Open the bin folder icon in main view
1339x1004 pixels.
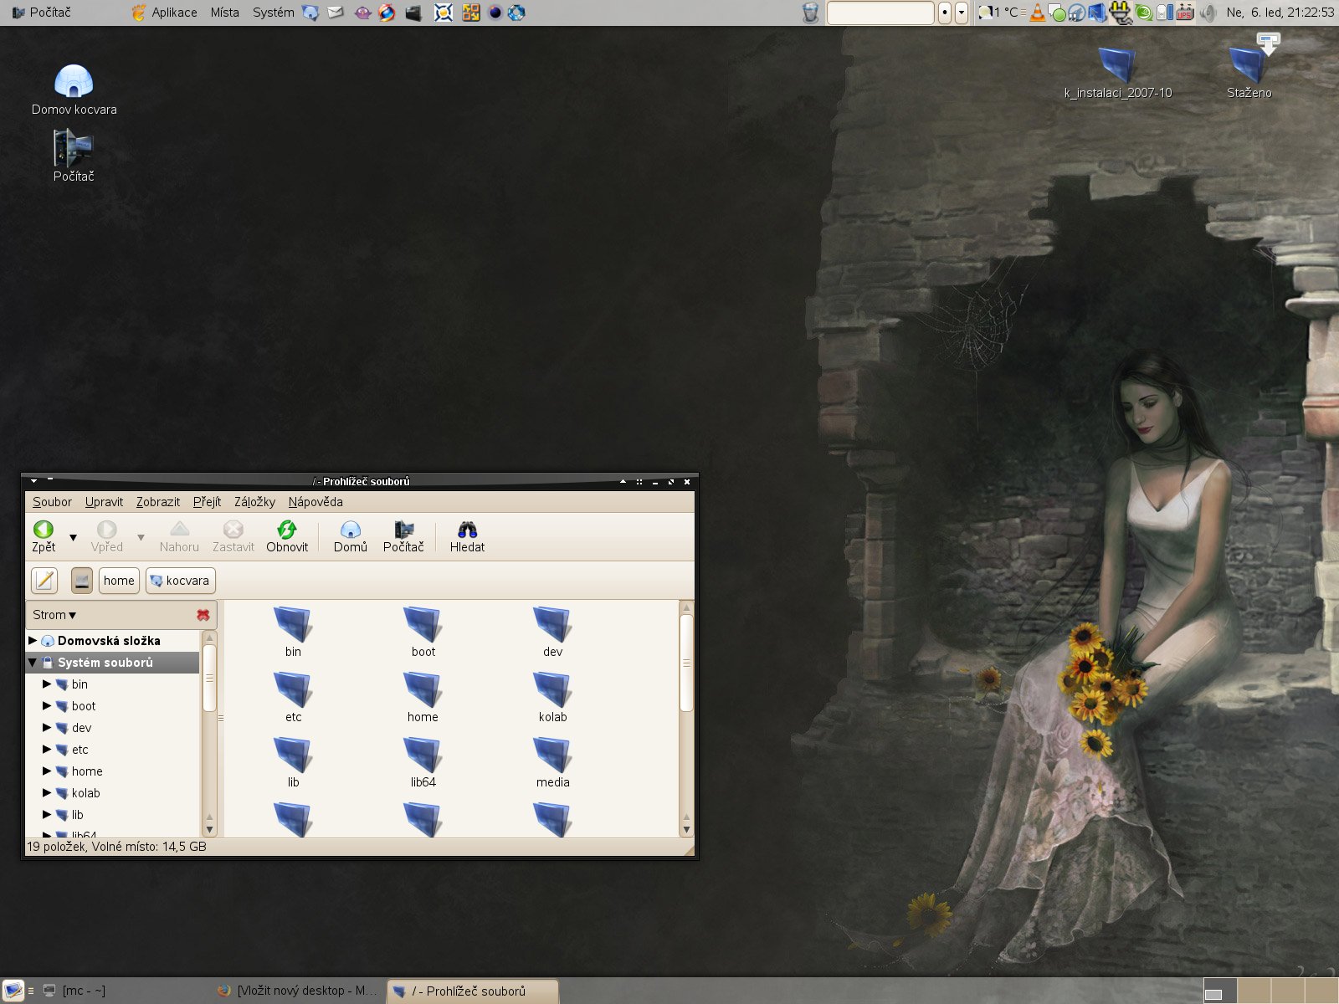click(293, 625)
